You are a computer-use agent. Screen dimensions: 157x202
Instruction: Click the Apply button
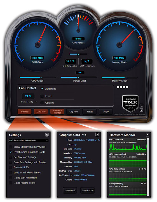(106, 112)
